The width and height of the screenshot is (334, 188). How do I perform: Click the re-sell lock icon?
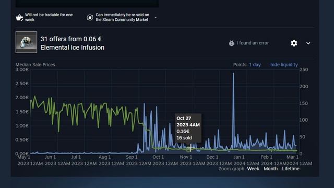pos(90,17)
